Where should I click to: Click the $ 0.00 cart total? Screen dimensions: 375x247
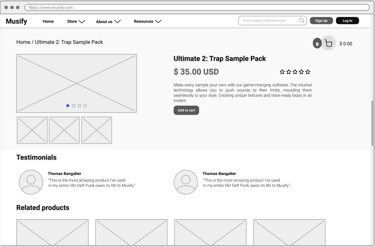(346, 44)
